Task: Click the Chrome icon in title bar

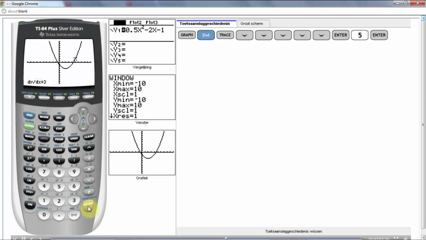Action: tap(3, 4)
